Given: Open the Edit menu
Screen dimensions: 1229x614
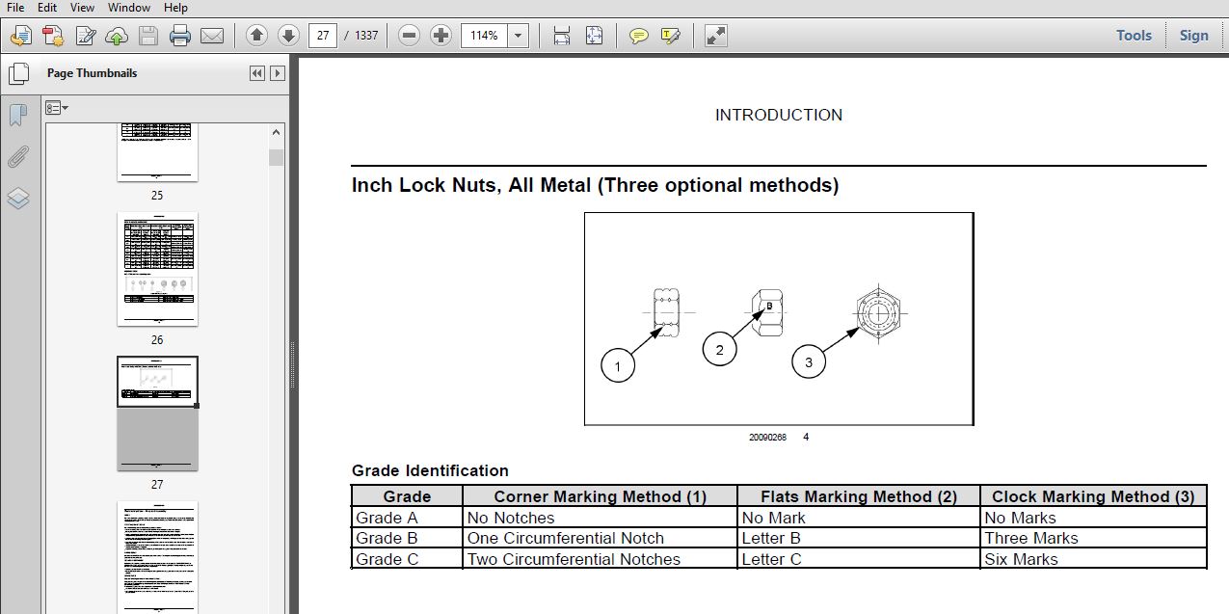Looking at the screenshot, I should click(47, 8).
